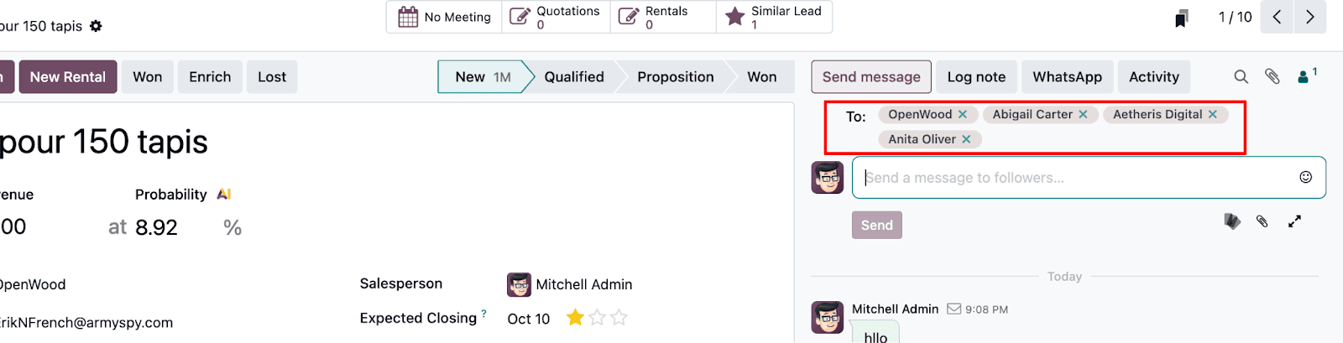Click the New Rental button
1343x343 pixels.
[x=68, y=77]
